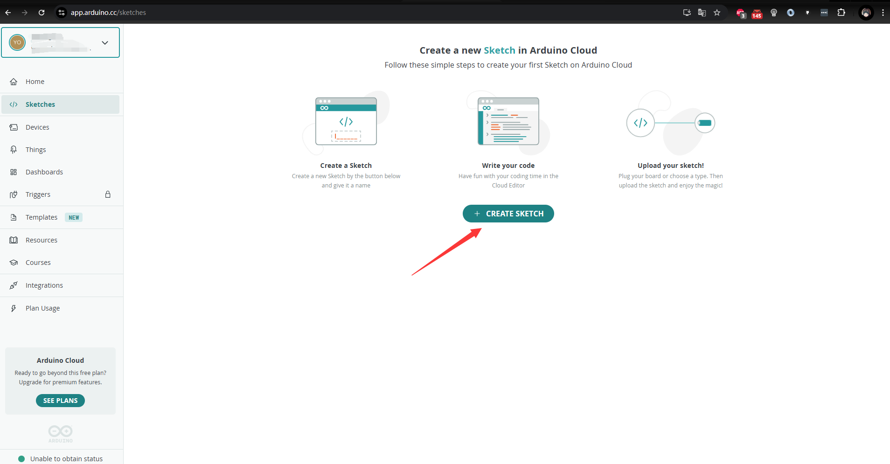Click the site info icon left of URL
This screenshot has width=890, height=464.
tap(62, 13)
